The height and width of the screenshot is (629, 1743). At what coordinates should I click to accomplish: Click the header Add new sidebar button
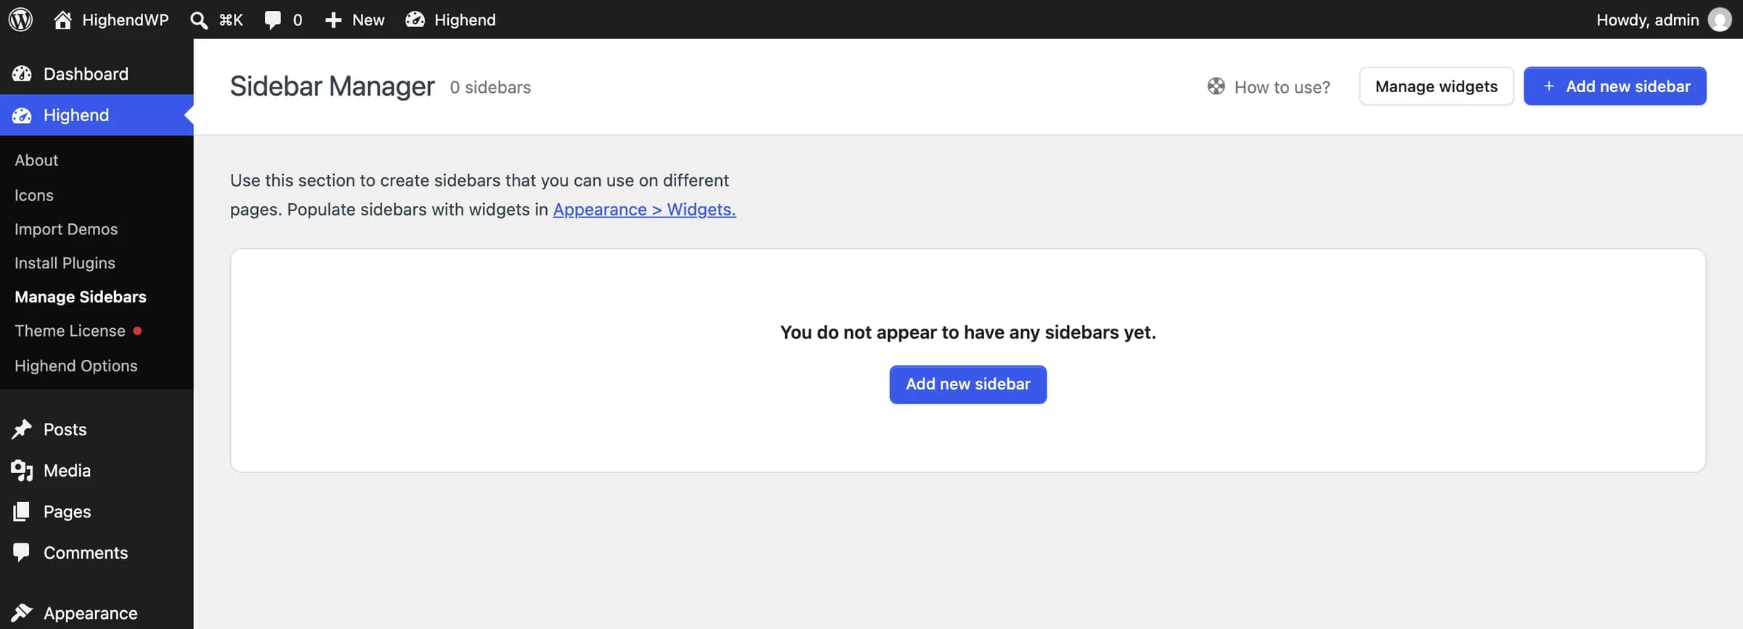(x=1615, y=86)
